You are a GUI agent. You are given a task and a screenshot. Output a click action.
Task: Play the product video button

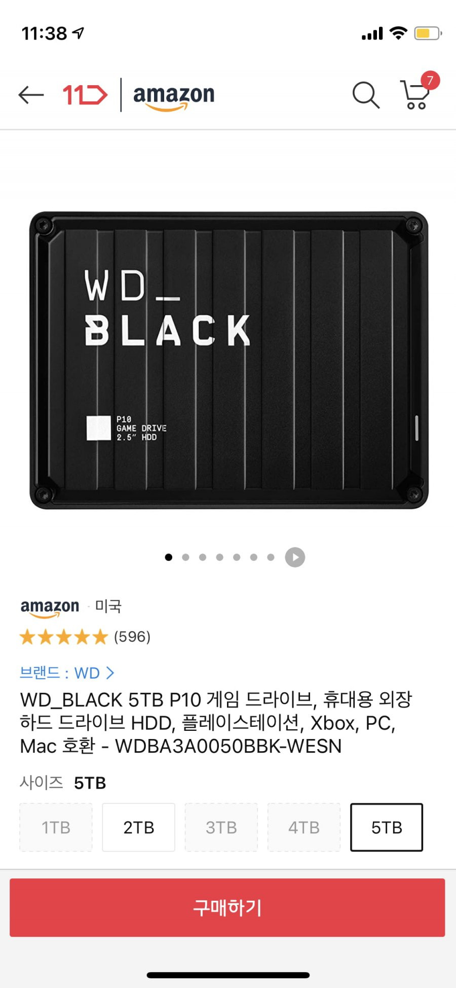tap(295, 557)
